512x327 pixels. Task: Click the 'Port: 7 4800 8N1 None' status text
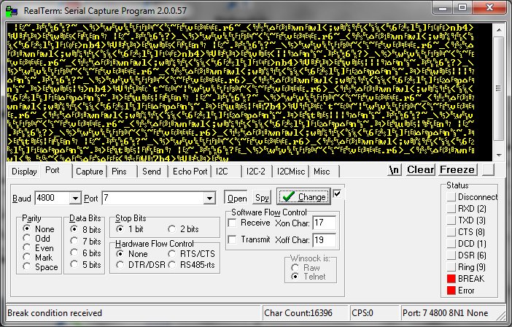446,313
